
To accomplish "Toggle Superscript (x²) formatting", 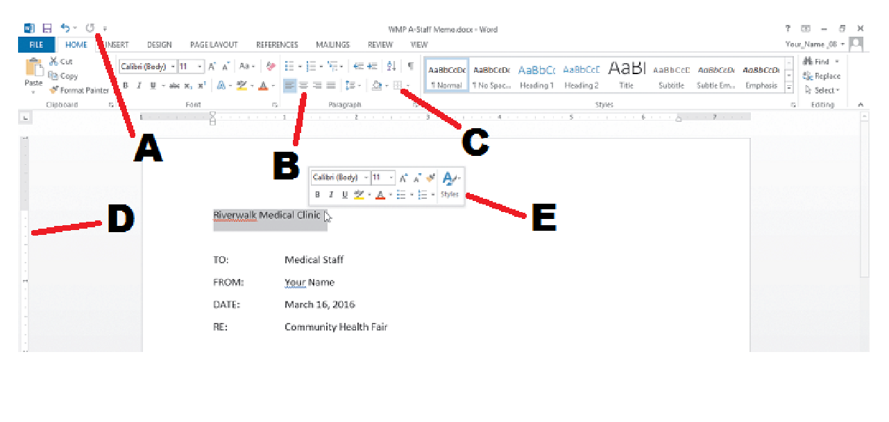I will tap(201, 86).
